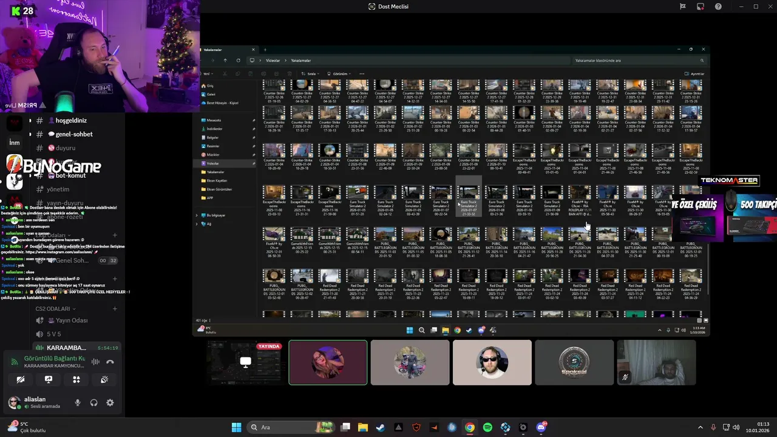Select the muted webcam participant tile
Image resolution: width=777 pixels, height=437 pixels.
tap(656, 362)
